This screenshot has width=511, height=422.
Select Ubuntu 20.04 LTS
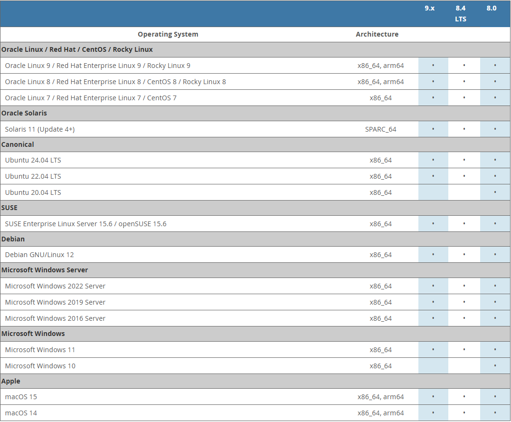point(255,192)
